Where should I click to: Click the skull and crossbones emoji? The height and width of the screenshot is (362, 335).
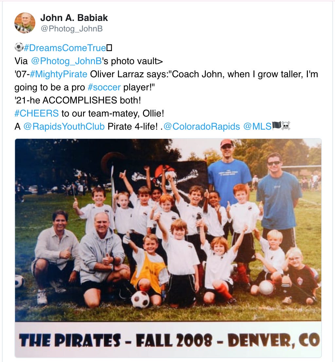(286, 126)
